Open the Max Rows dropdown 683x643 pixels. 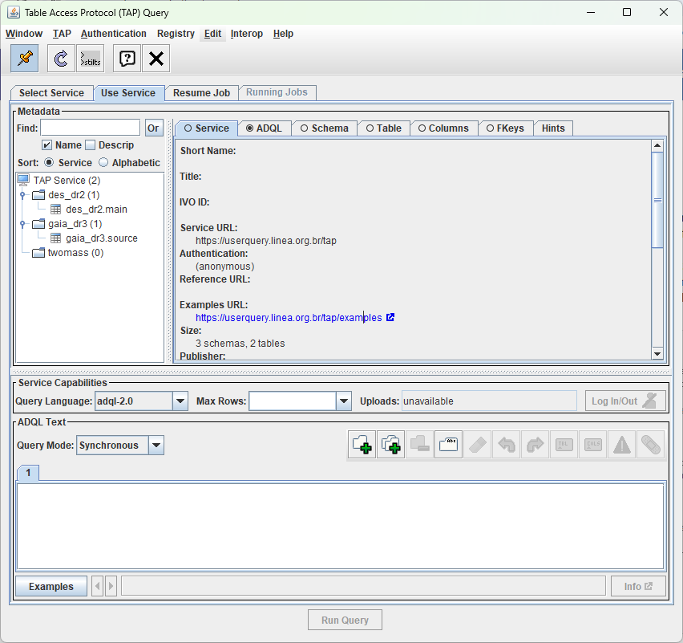tap(344, 400)
